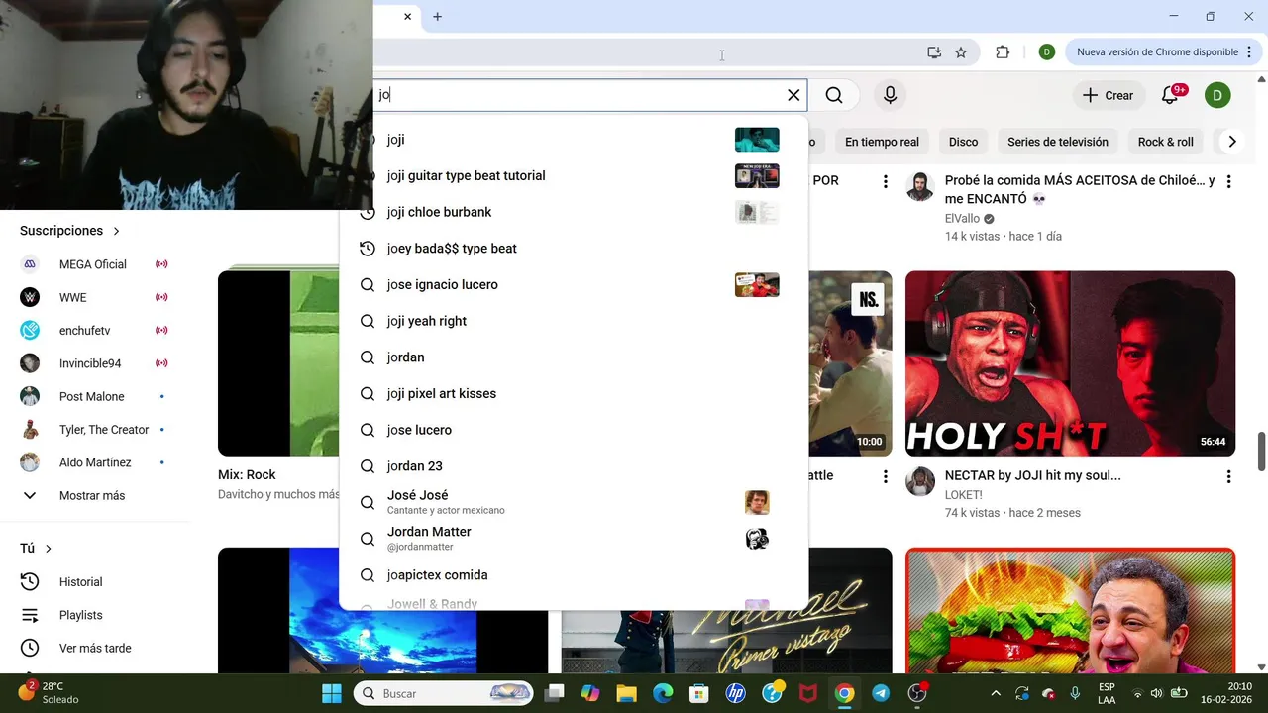1268x713 pixels.
Task: Start voice search with the microphone icon
Action: pos(890,95)
